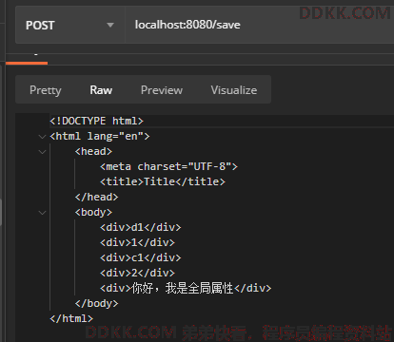The image size is (394, 342).
Task: Open the Preview tab
Action: click(162, 90)
